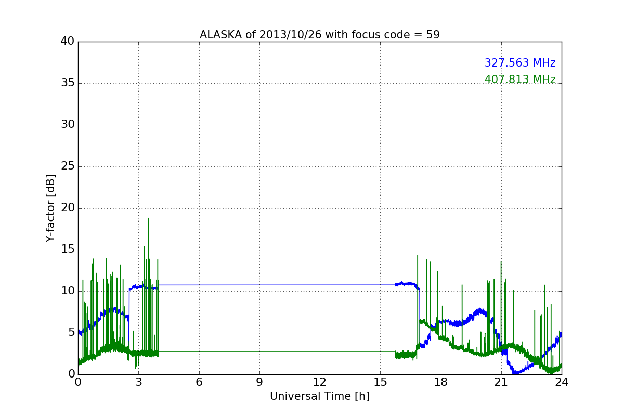The height and width of the screenshot is (416, 624).
Task: Click y-axis tick label 30
Action: coord(68,125)
